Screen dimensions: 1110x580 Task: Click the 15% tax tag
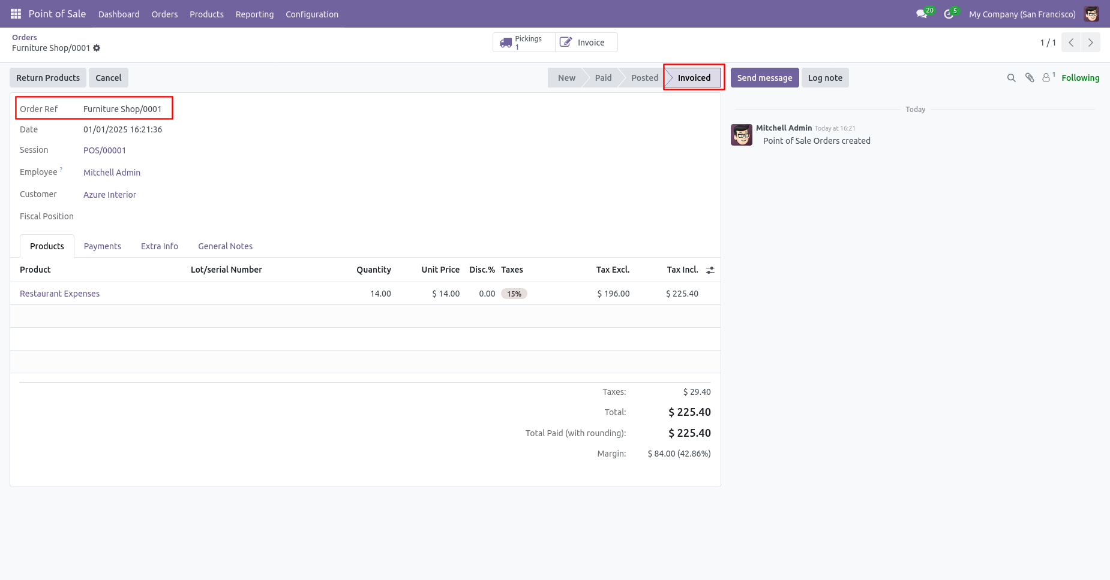[x=514, y=294]
